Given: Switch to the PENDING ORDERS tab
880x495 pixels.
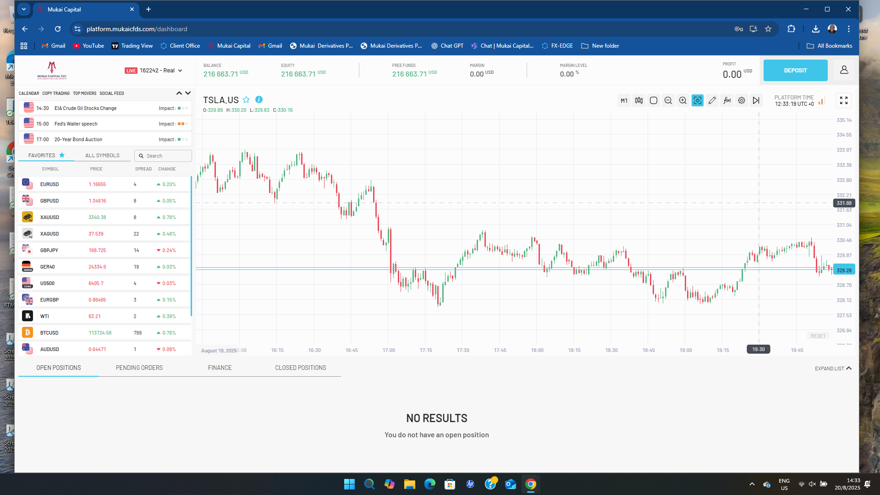Looking at the screenshot, I should [x=139, y=368].
